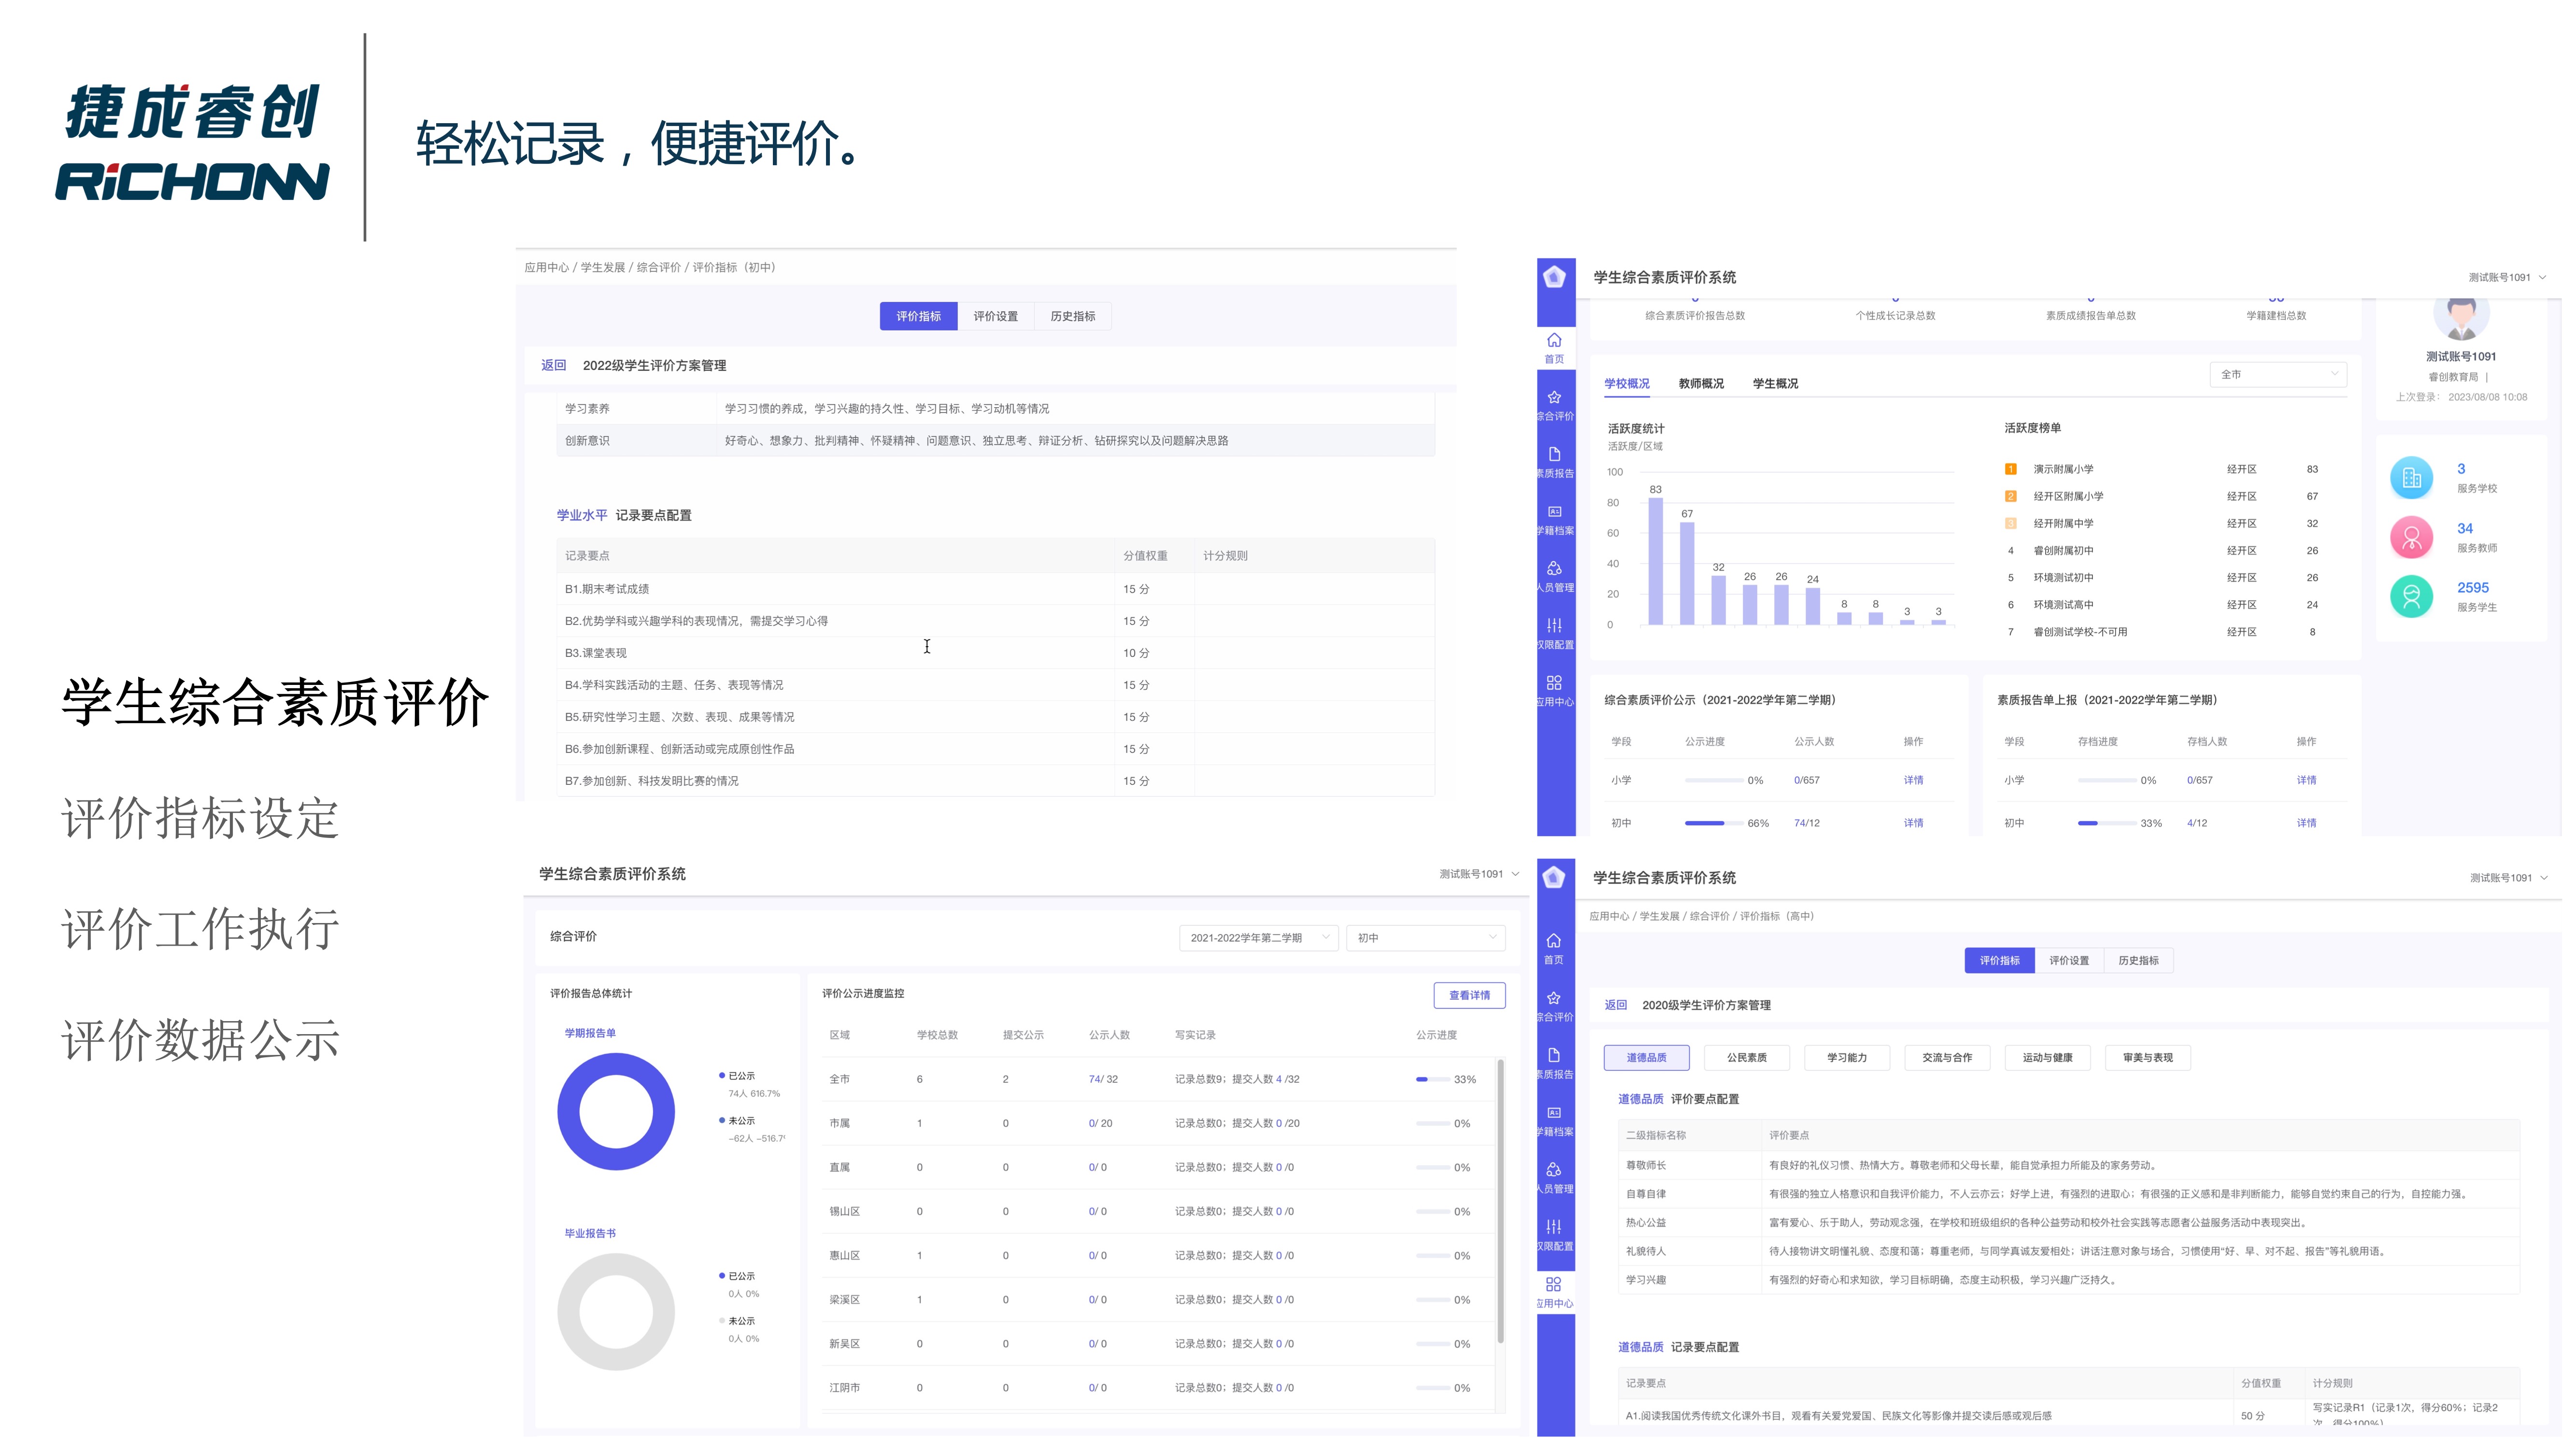Open 学籍档案 icon in dashboard screenshot sidebar
Viewport: 2576px width, 1449px height.
coord(1554,512)
